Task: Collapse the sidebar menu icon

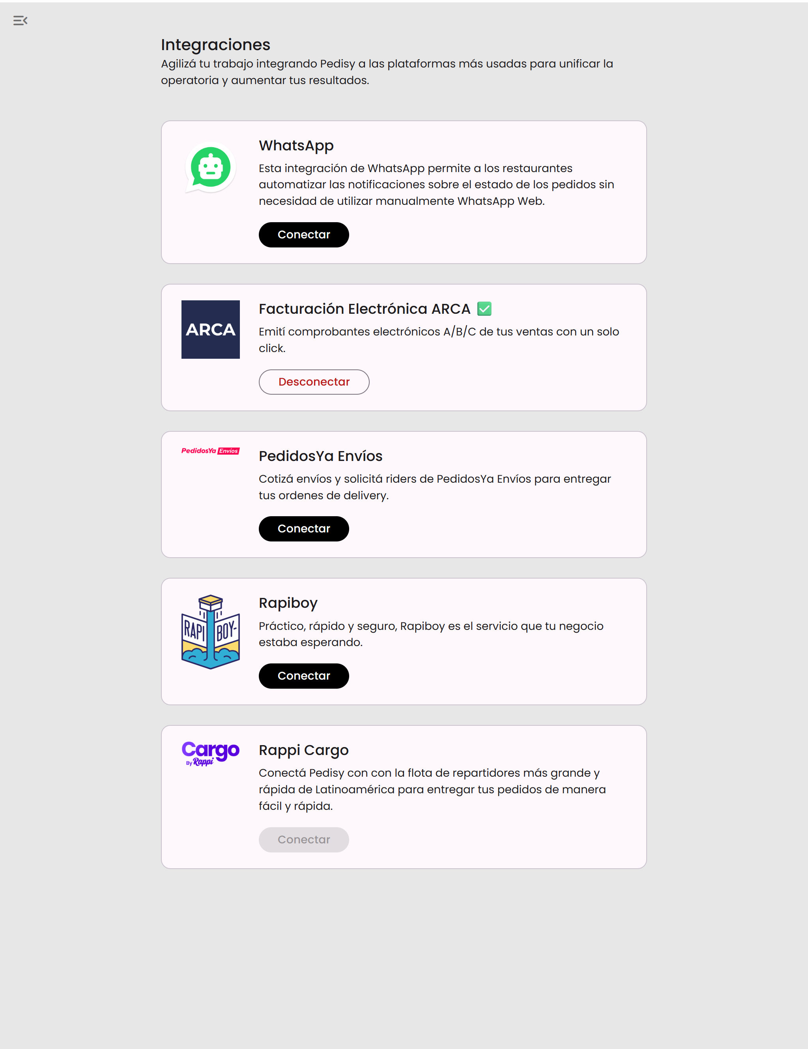Action: pyautogui.click(x=20, y=21)
